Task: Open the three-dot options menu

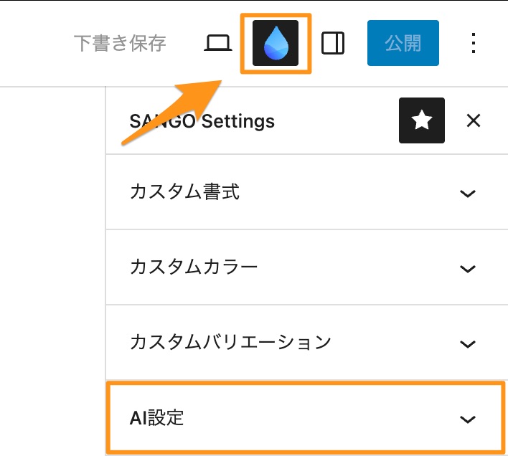Action: click(x=473, y=44)
